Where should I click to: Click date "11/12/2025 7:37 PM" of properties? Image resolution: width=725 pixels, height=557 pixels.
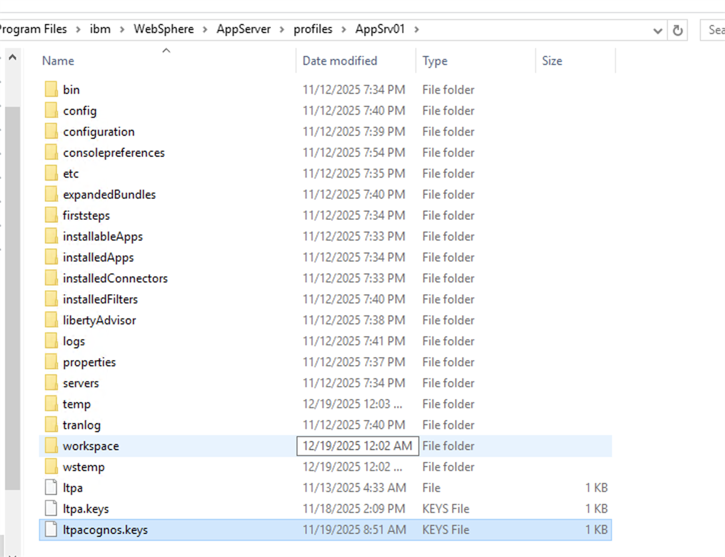354,362
